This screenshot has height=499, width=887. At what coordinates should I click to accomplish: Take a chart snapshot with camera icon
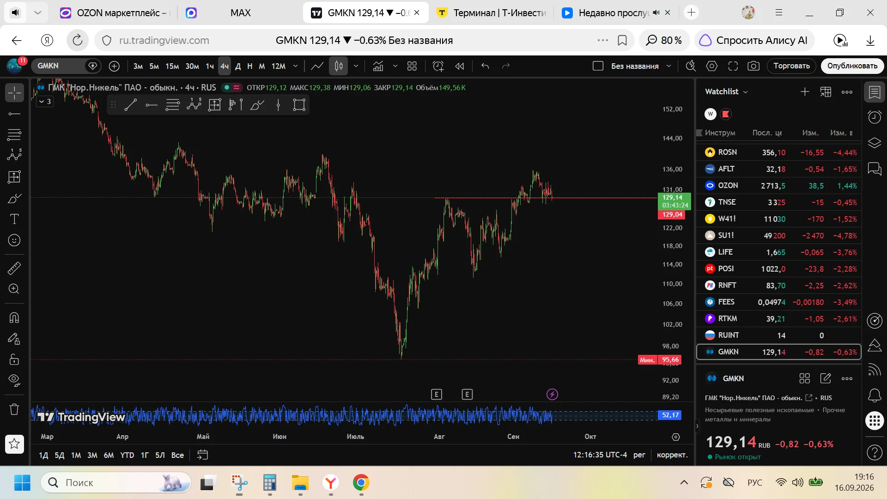coord(753,66)
